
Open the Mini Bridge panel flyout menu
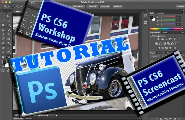[x=140, y=119]
